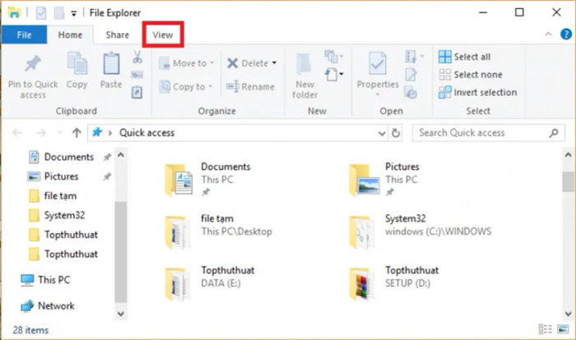The height and width of the screenshot is (340, 576).
Task: Click Properties icon in Quick Access Toolbar
Action: pyautogui.click(x=41, y=13)
